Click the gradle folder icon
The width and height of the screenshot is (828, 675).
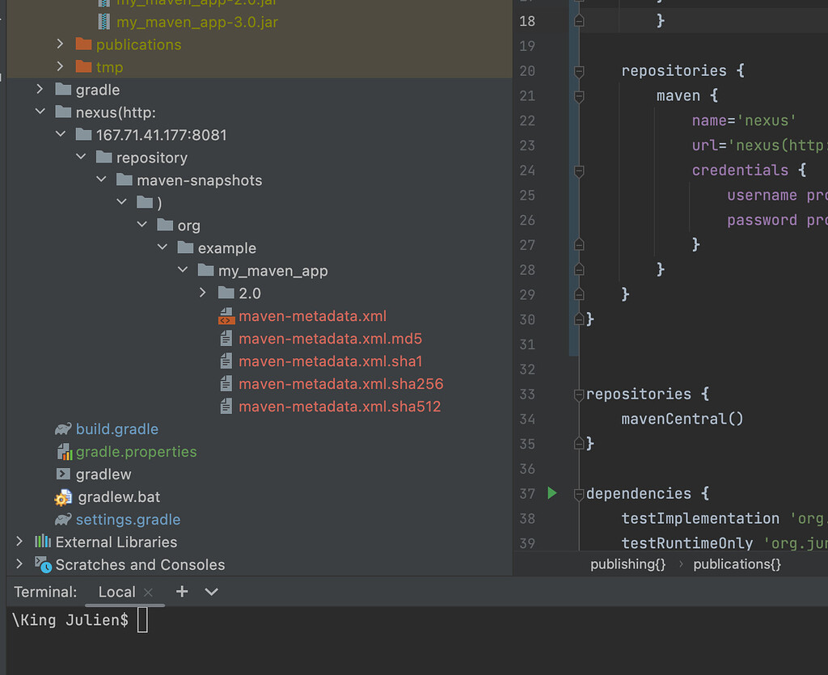[x=63, y=89]
